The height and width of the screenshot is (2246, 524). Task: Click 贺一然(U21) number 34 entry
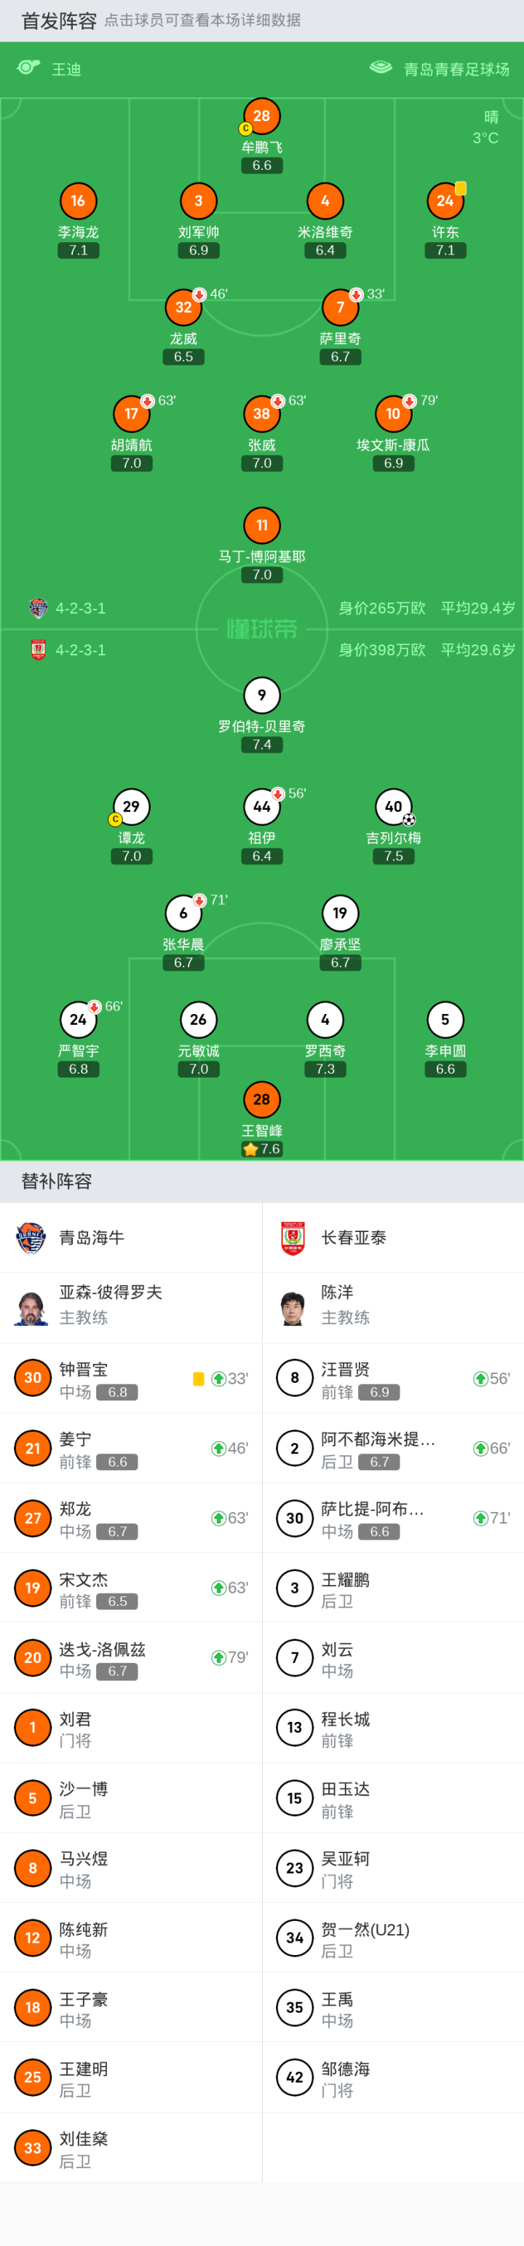(x=392, y=1938)
